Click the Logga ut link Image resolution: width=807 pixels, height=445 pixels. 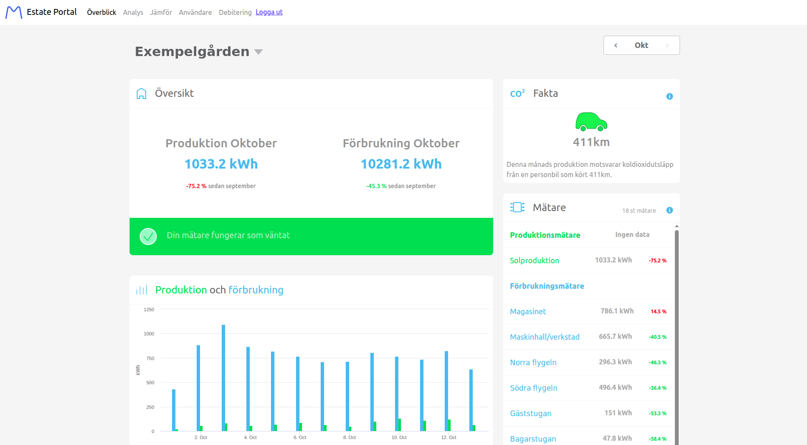[x=269, y=12]
